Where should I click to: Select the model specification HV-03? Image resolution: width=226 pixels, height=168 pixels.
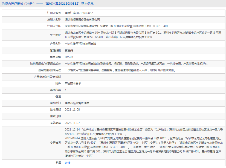[x=69, y=57]
